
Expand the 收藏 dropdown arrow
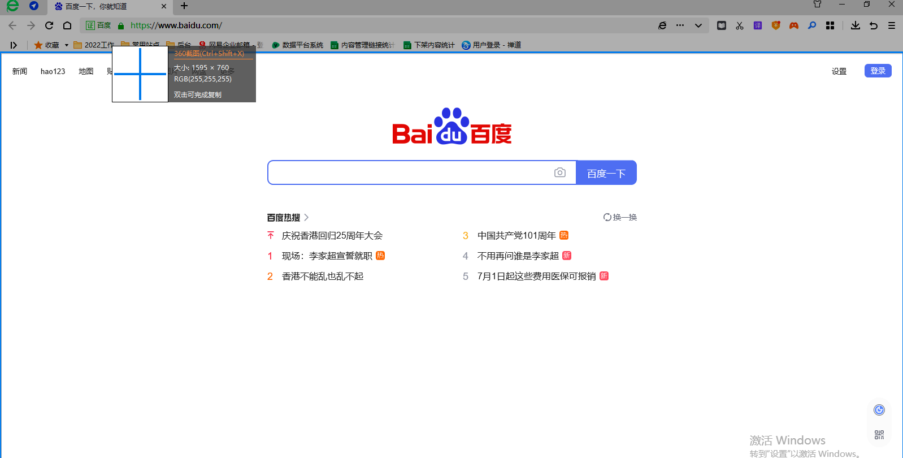66,45
